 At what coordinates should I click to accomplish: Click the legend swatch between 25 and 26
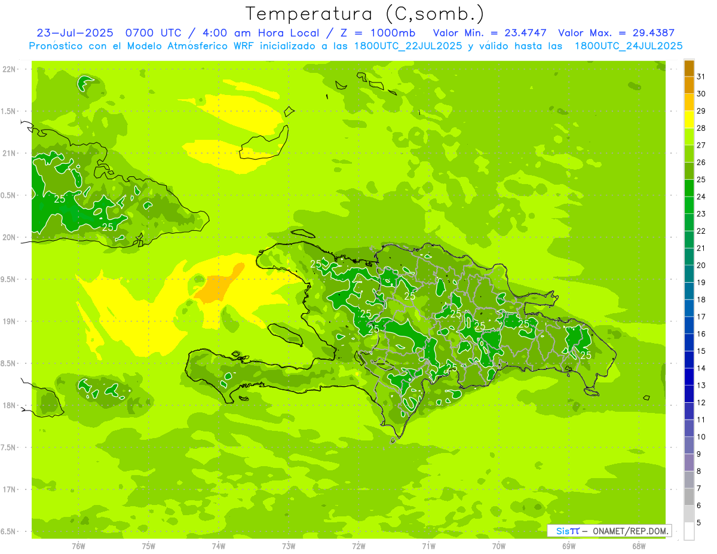click(689, 171)
